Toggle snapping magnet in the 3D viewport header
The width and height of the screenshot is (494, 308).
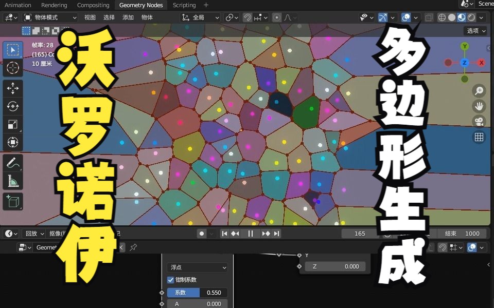(248, 17)
